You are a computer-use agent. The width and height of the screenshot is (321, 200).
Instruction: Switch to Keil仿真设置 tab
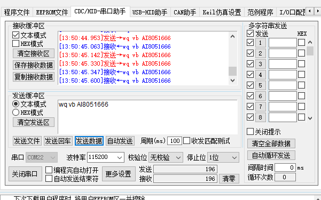tap(222, 12)
